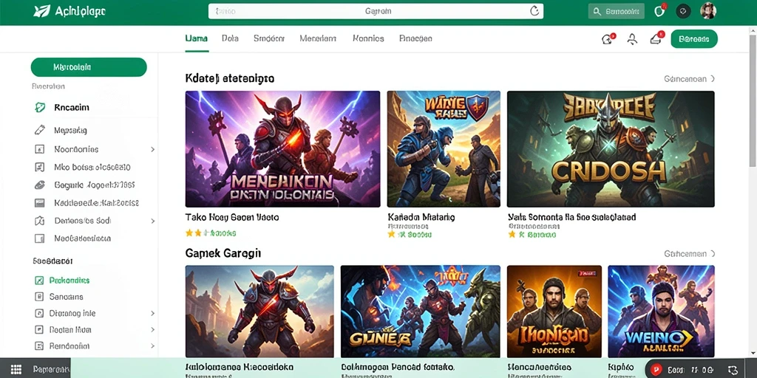Click the Vats Somenta game title
Viewport: 757px width, 378px height.
[x=572, y=218]
